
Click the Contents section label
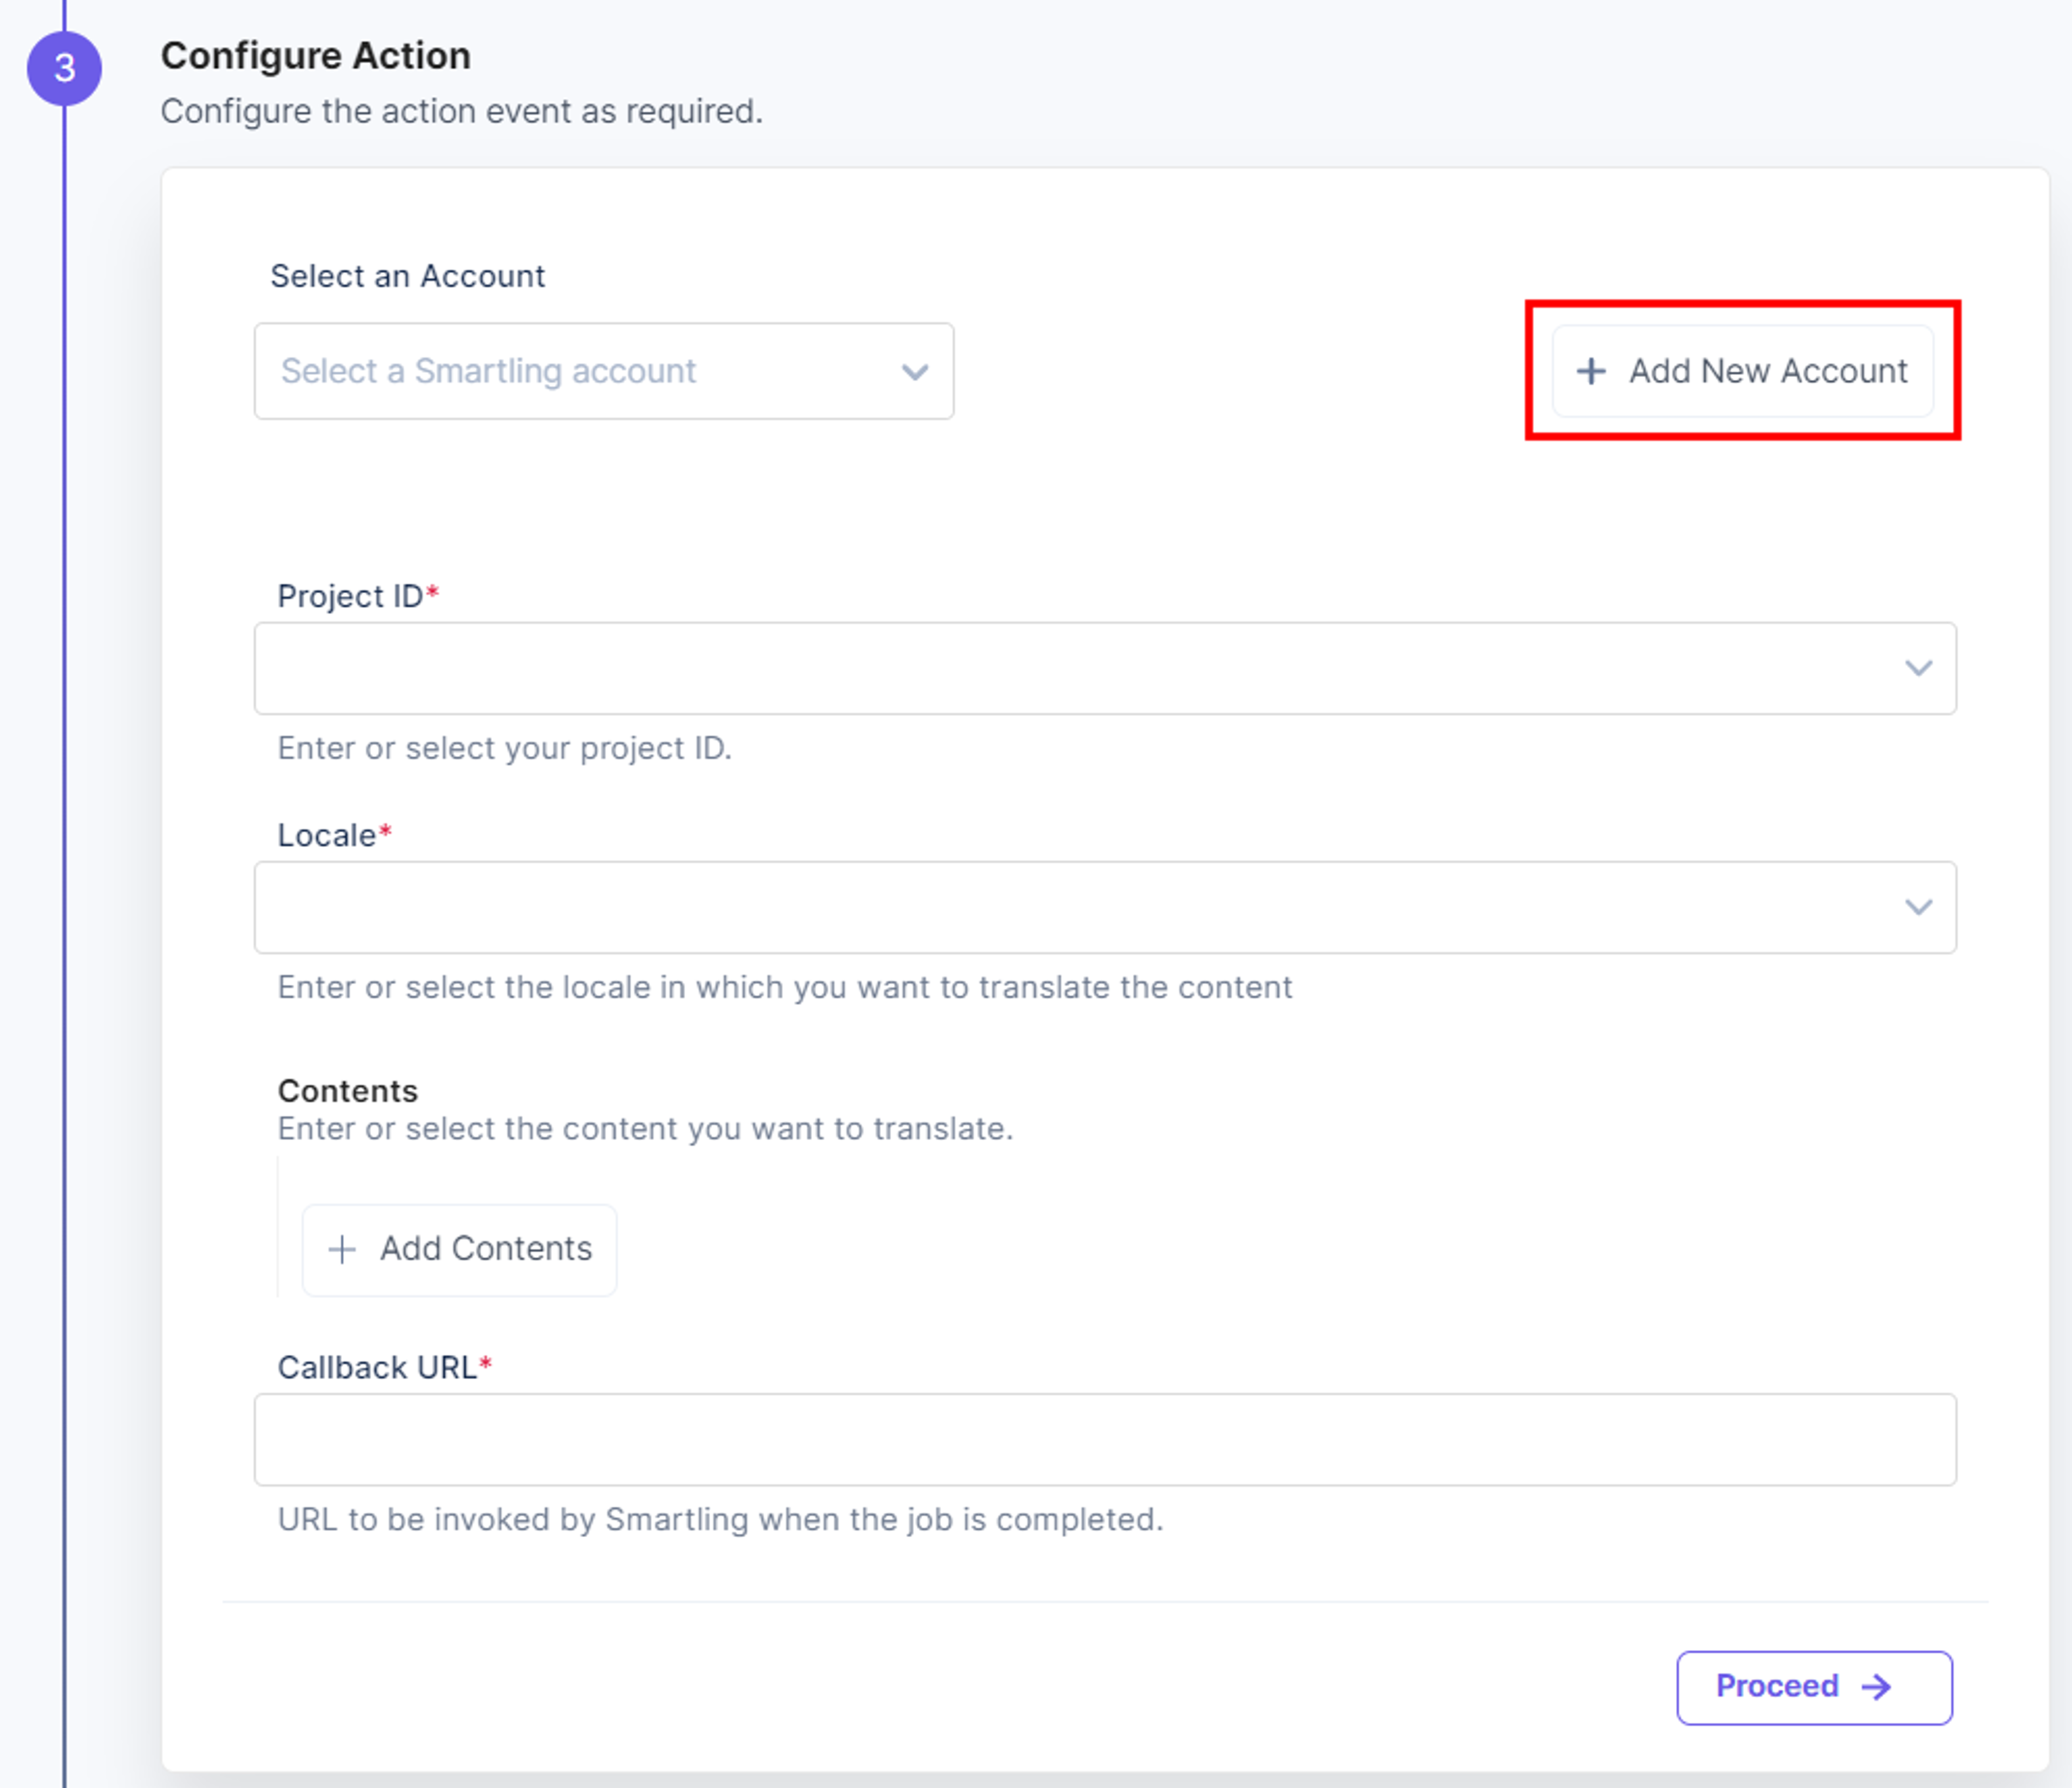coord(348,1091)
